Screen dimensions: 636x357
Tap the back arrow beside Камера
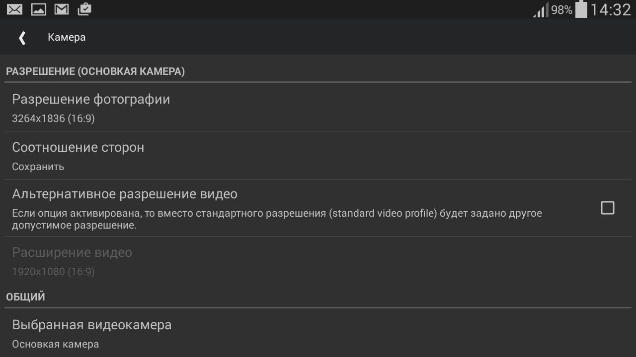22,38
